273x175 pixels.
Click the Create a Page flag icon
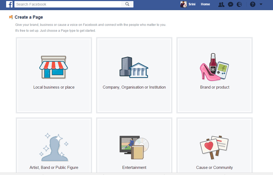(x=11, y=17)
